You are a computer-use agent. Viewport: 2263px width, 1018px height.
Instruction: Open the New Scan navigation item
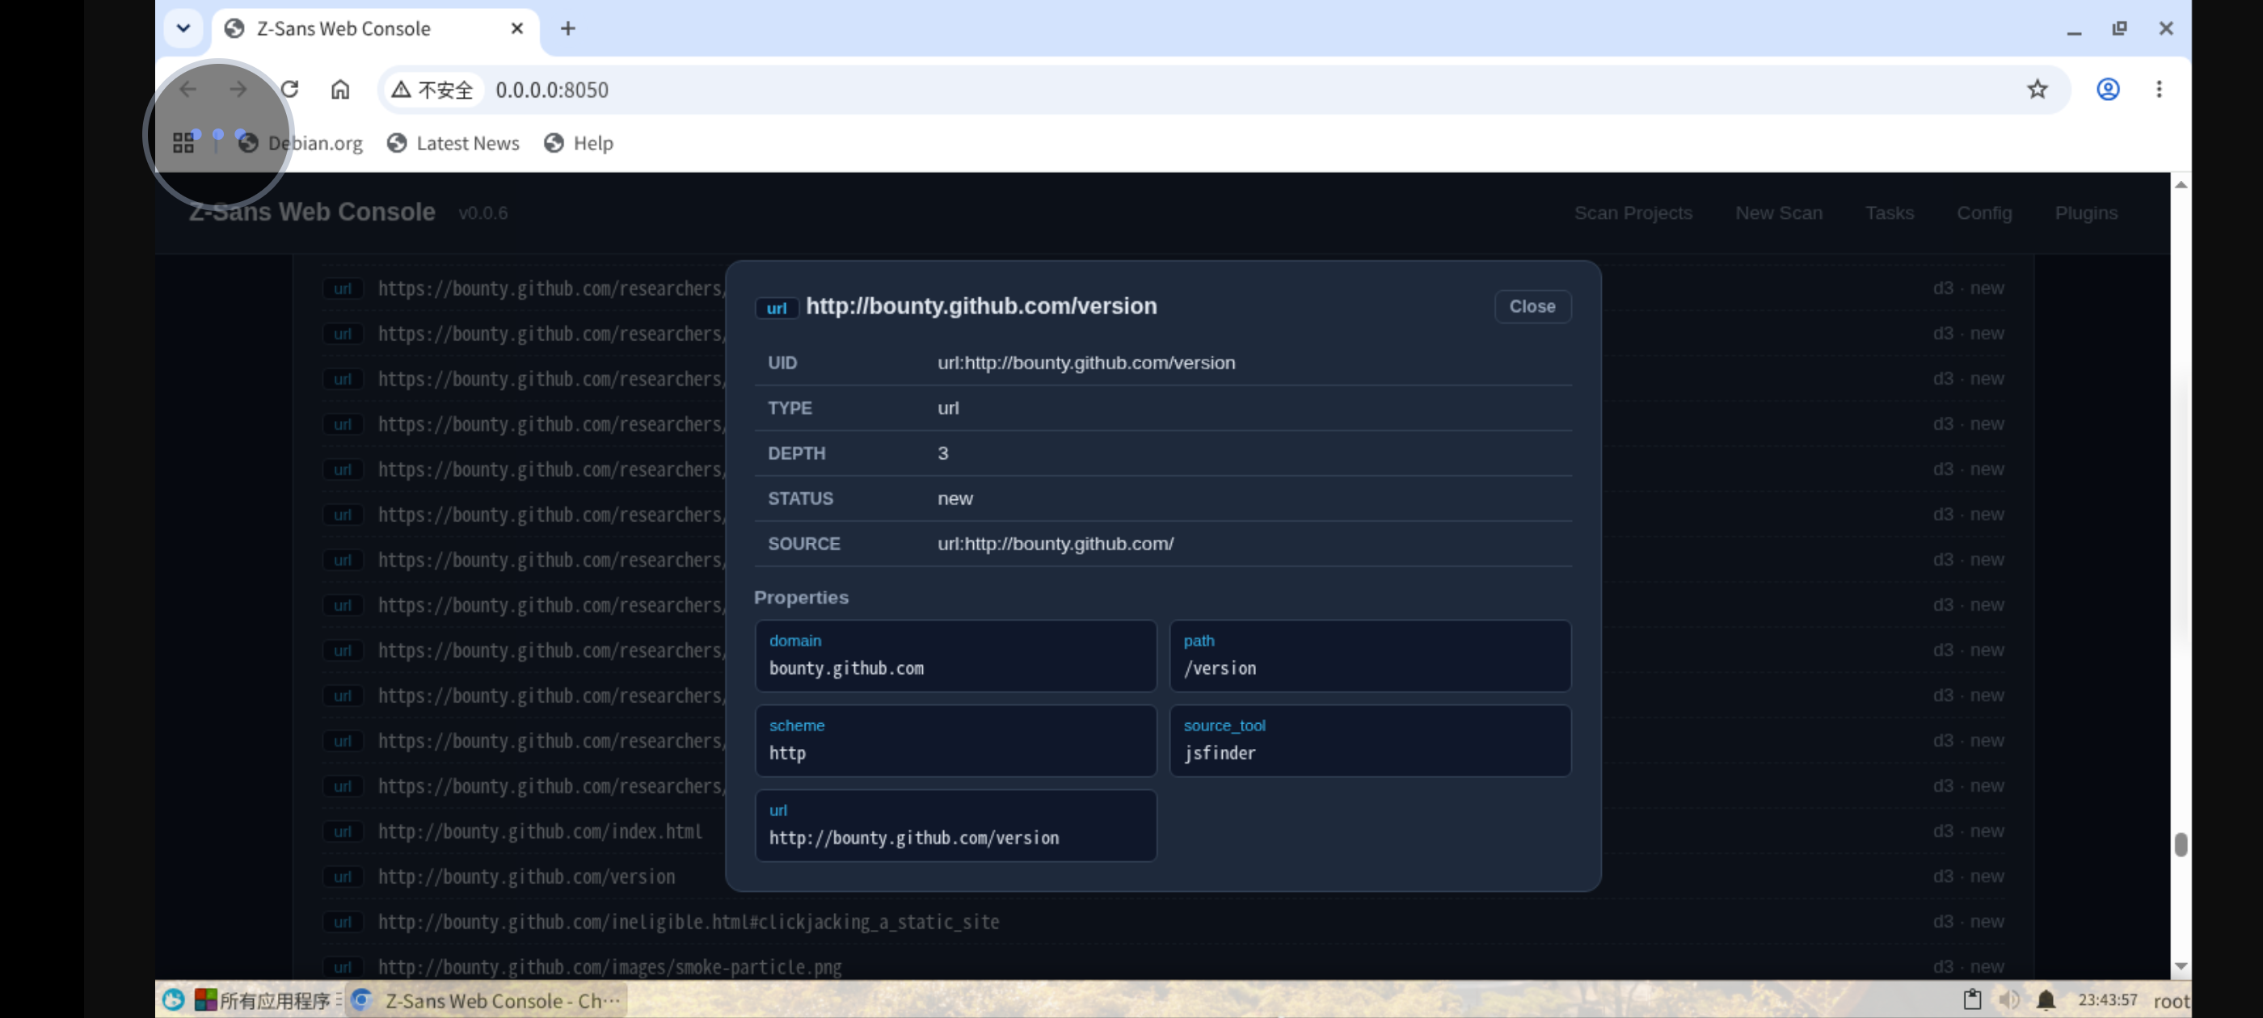(x=1779, y=213)
